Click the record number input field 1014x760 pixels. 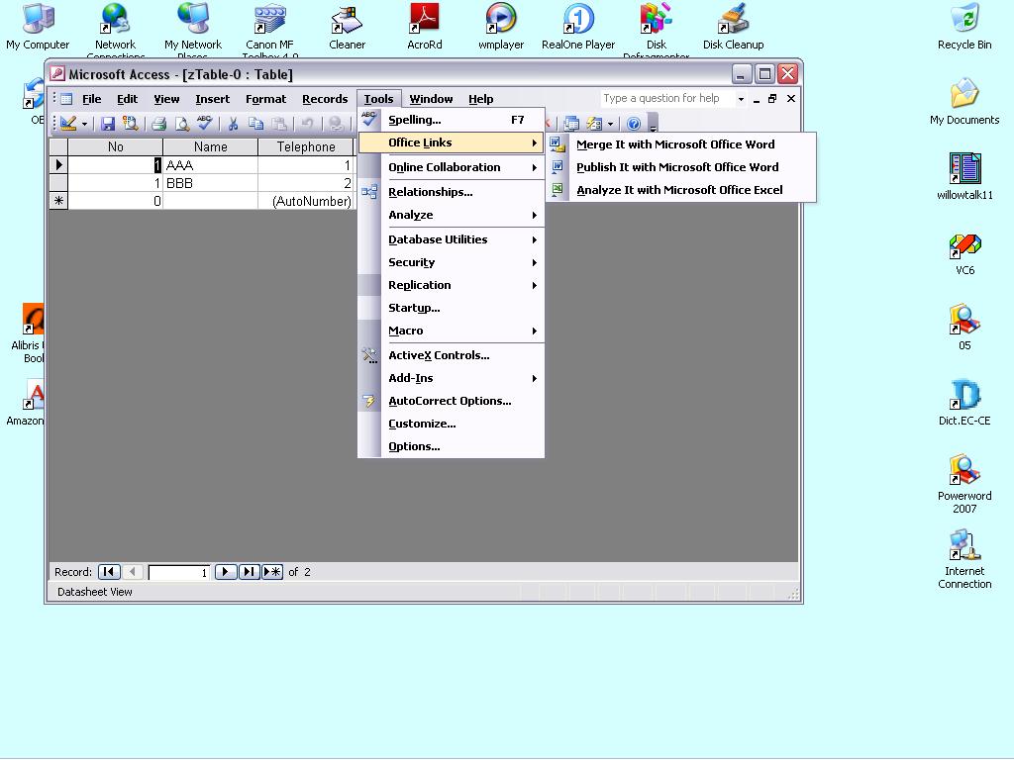tap(178, 572)
